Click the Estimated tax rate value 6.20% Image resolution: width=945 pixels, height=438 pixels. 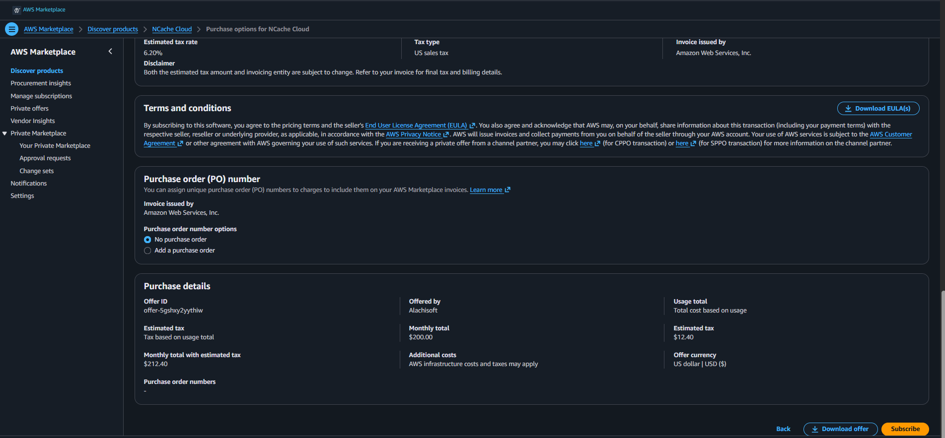(153, 53)
